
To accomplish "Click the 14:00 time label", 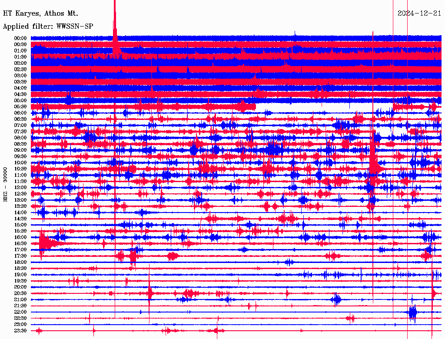I will (x=20, y=213).
